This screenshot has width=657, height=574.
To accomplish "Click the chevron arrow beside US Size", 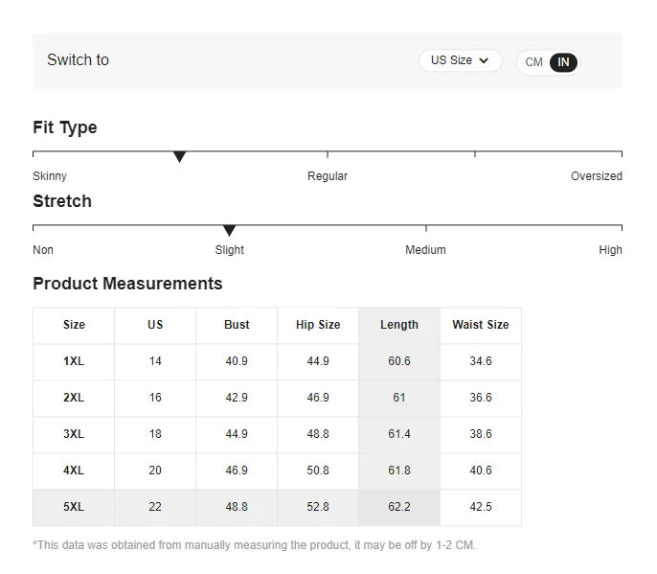I will click(x=484, y=60).
